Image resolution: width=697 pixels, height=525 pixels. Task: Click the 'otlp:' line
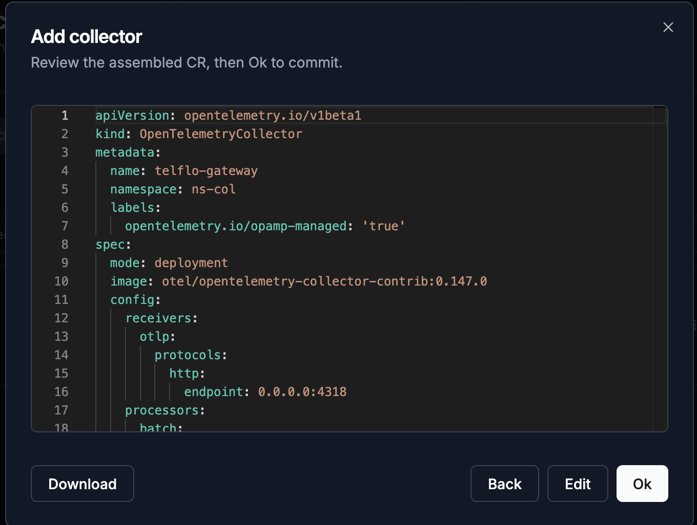(x=158, y=337)
